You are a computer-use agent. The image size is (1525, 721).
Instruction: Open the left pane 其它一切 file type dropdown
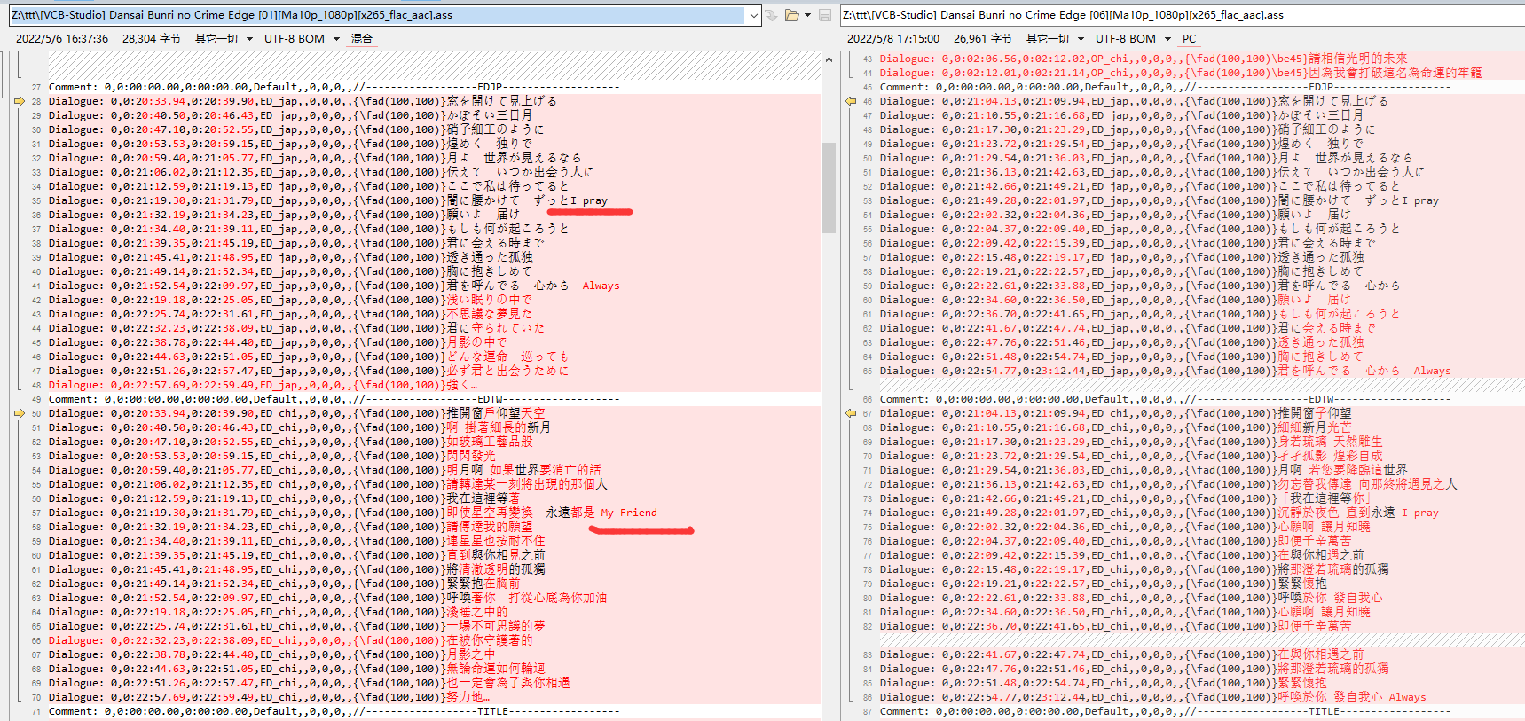[x=249, y=39]
